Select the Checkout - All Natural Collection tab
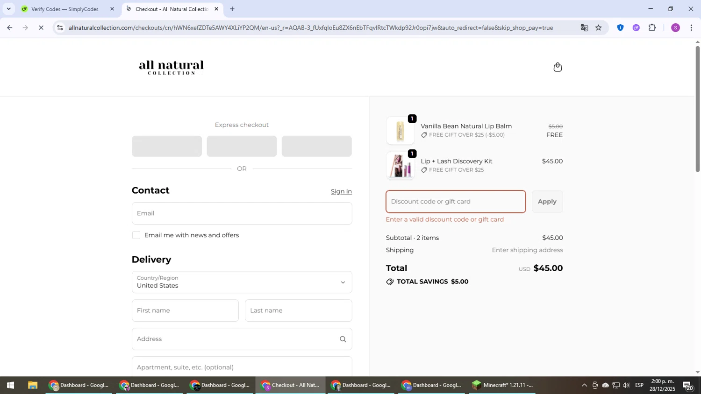This screenshot has height=394, width=701. [x=172, y=9]
